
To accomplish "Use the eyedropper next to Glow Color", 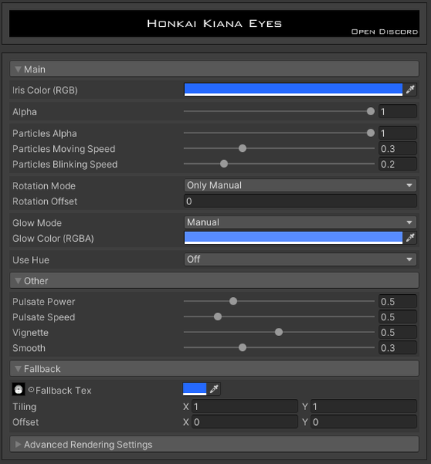I will pyautogui.click(x=410, y=238).
